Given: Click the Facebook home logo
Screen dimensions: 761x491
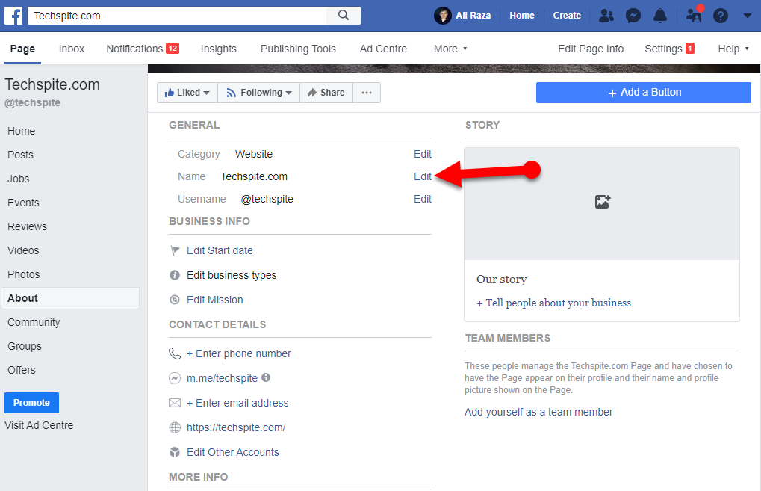Looking at the screenshot, I should coord(13,15).
